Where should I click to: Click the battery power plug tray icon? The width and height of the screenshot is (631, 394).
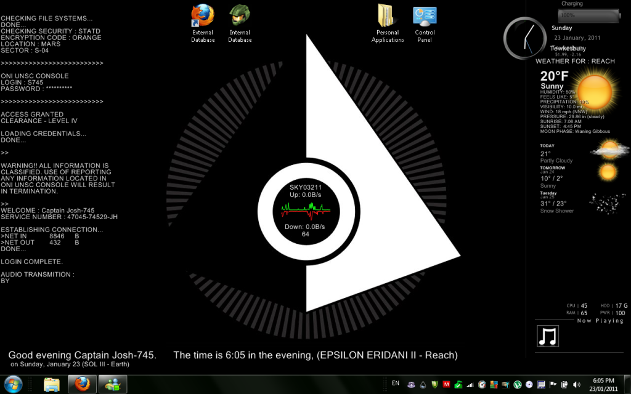(564, 385)
